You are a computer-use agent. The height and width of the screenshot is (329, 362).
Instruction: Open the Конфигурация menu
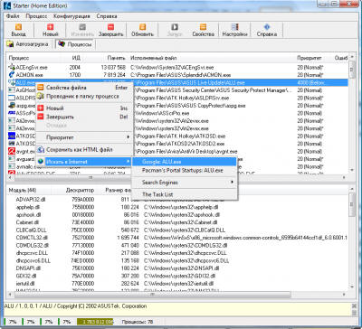click(x=71, y=16)
